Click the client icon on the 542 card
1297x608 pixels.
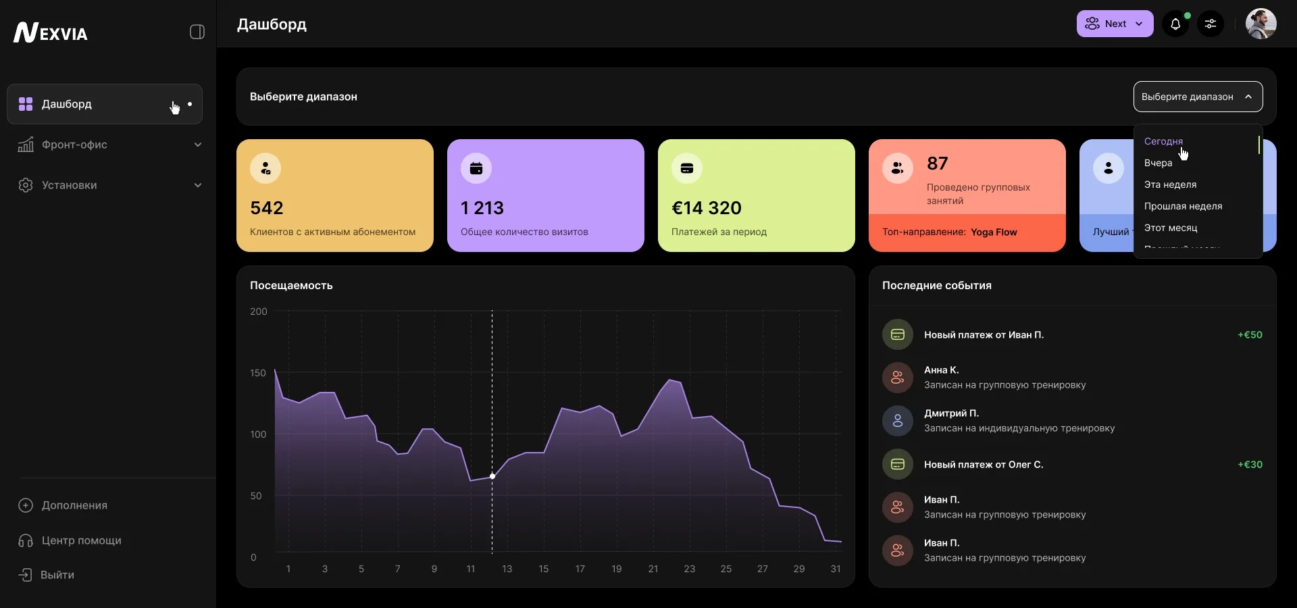[265, 168]
